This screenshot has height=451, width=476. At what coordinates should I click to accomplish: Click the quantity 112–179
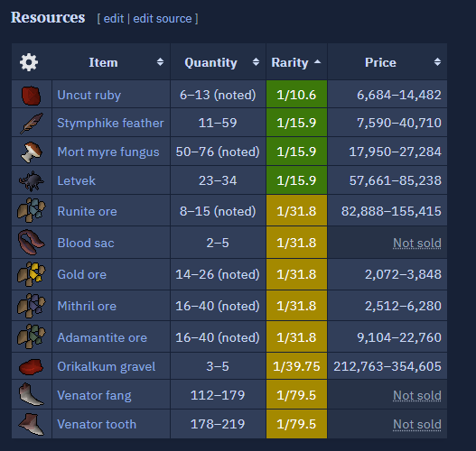click(218, 395)
